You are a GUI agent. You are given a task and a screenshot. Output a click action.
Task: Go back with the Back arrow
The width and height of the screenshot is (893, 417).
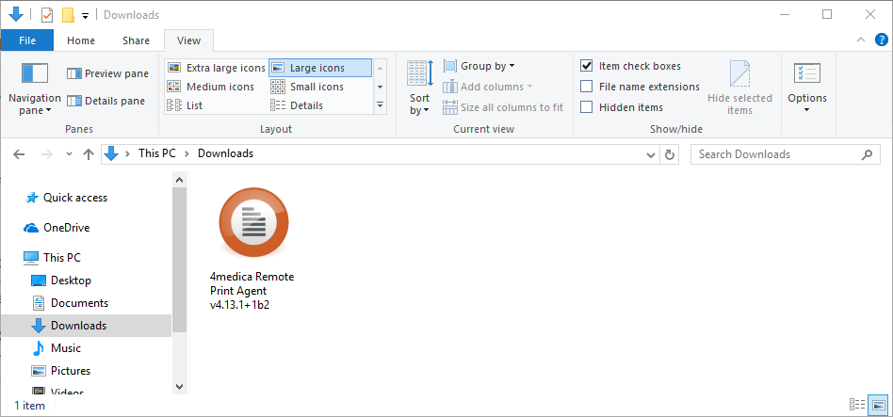coord(19,153)
